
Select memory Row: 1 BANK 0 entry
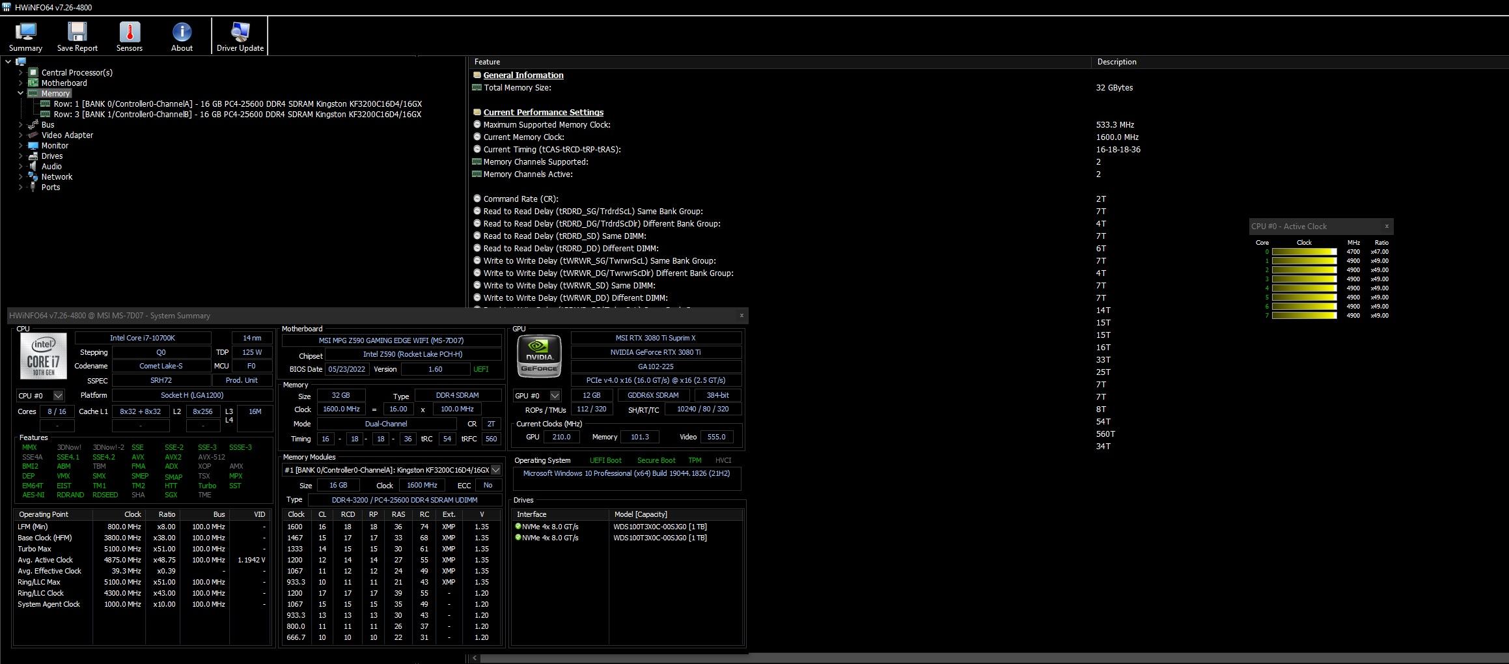238,104
